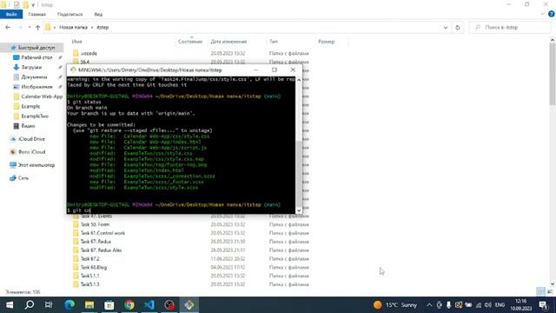
Task: Sort files by Тип column
Action: 274,42
